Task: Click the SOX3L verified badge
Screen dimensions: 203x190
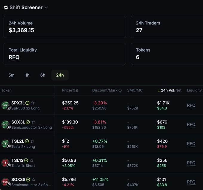Action: [x=28, y=122]
